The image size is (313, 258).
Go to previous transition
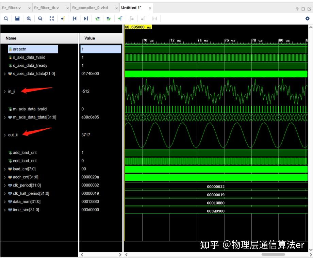coord(75,18)
